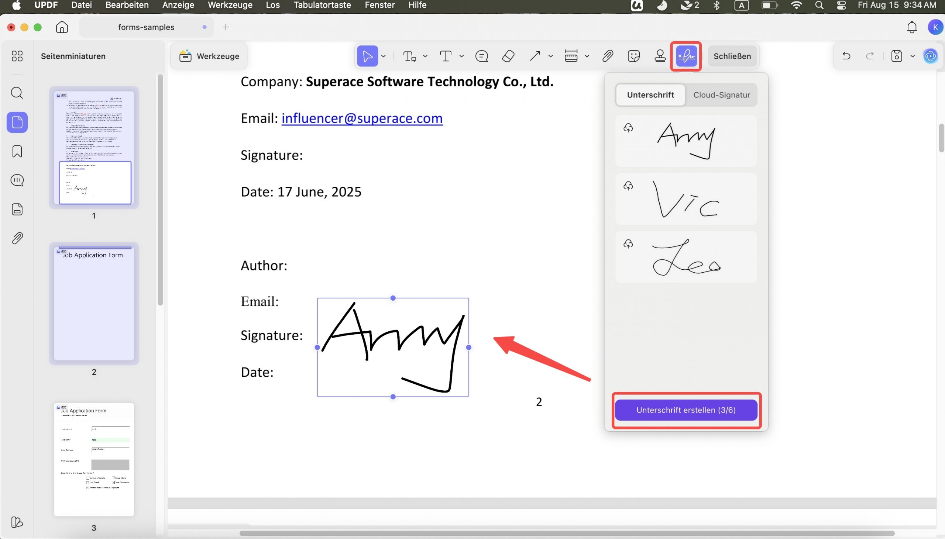Open the bookmarks panel
945x539 pixels.
17,151
